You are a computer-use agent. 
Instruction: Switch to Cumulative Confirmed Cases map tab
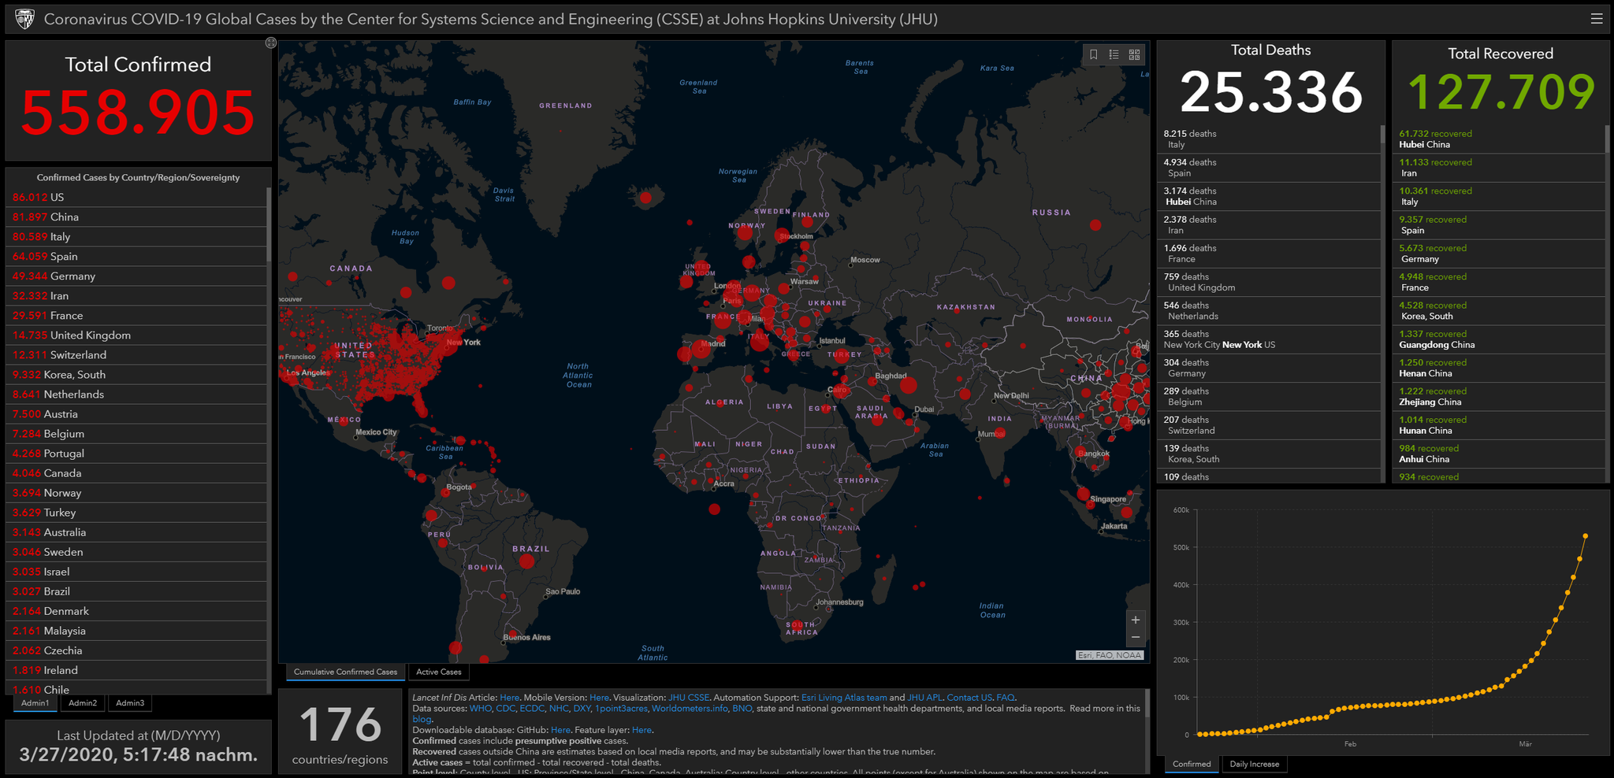tap(345, 672)
